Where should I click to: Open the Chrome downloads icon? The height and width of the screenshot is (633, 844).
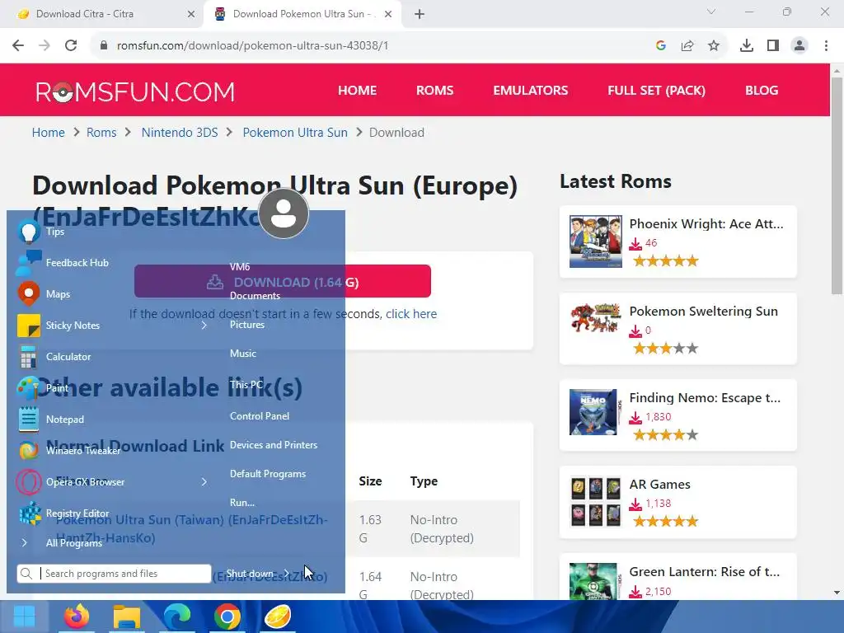[x=747, y=45]
